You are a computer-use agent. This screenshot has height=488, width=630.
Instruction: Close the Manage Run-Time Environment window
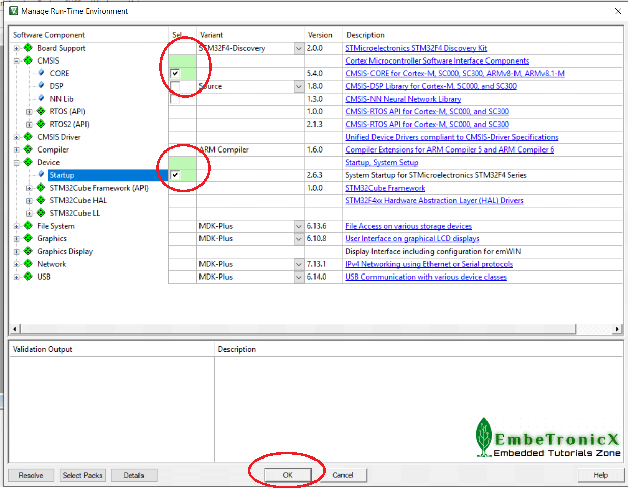(x=618, y=11)
